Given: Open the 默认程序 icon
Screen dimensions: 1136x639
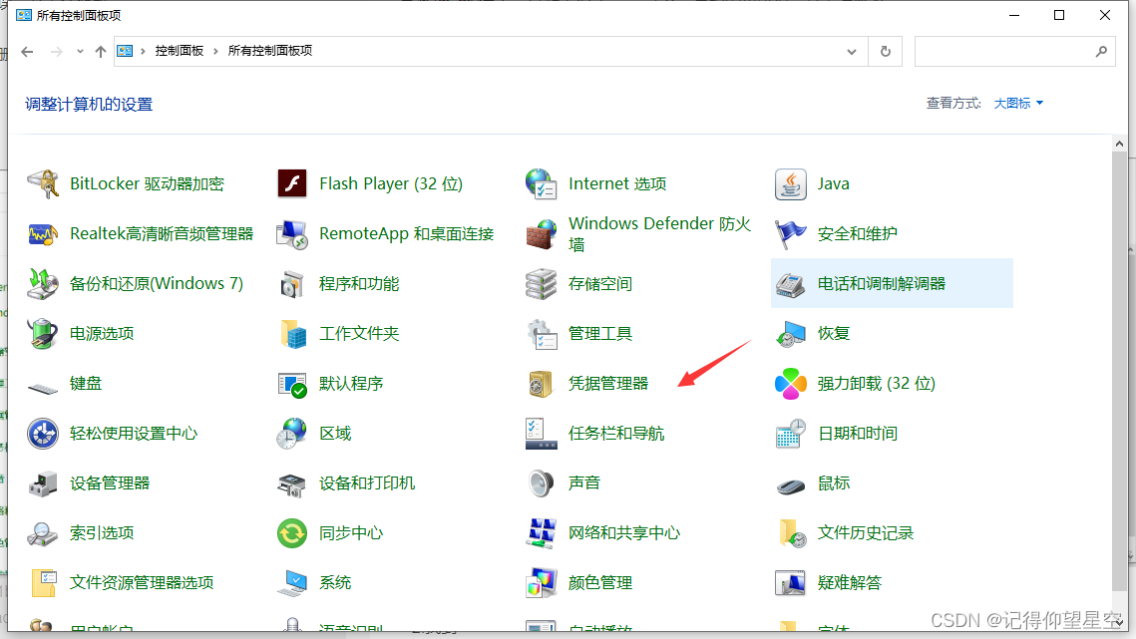Looking at the screenshot, I should point(292,384).
